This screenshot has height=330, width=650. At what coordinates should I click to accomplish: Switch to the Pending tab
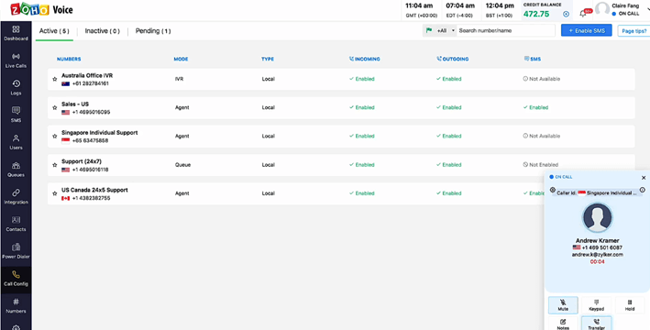click(153, 31)
